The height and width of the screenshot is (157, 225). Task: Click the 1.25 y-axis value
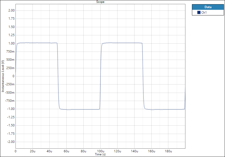tap(12, 35)
